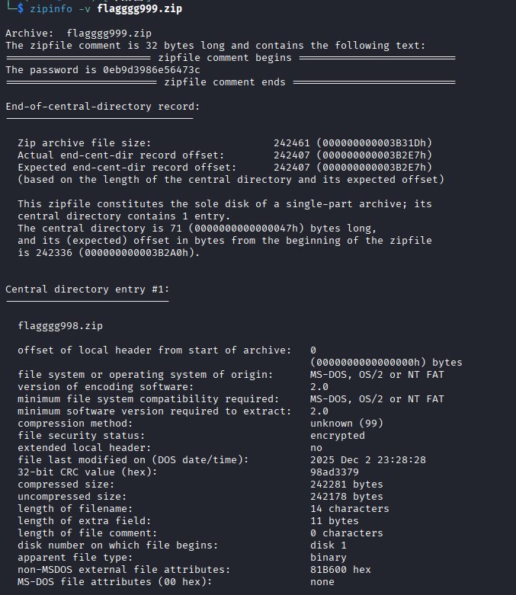Click the compressed size value 242281 bytes
This screenshot has height=595, width=516.
click(x=347, y=484)
